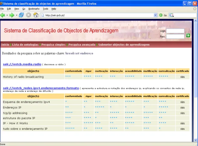Open the sek://estcb.media.radio link
The width and height of the screenshot is (198, 146).
pos(22,64)
